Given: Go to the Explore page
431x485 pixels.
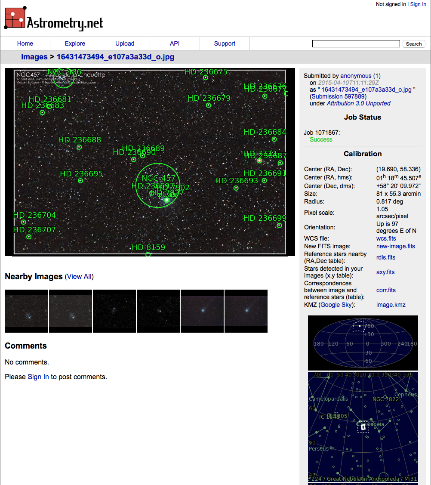Looking at the screenshot, I should click(75, 43).
